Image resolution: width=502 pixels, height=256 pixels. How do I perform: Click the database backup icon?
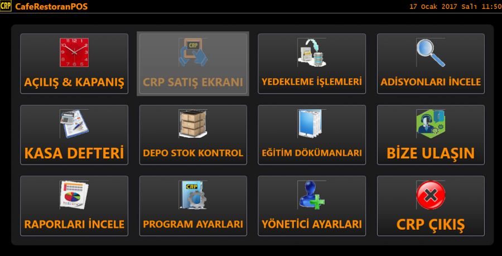coord(312,52)
